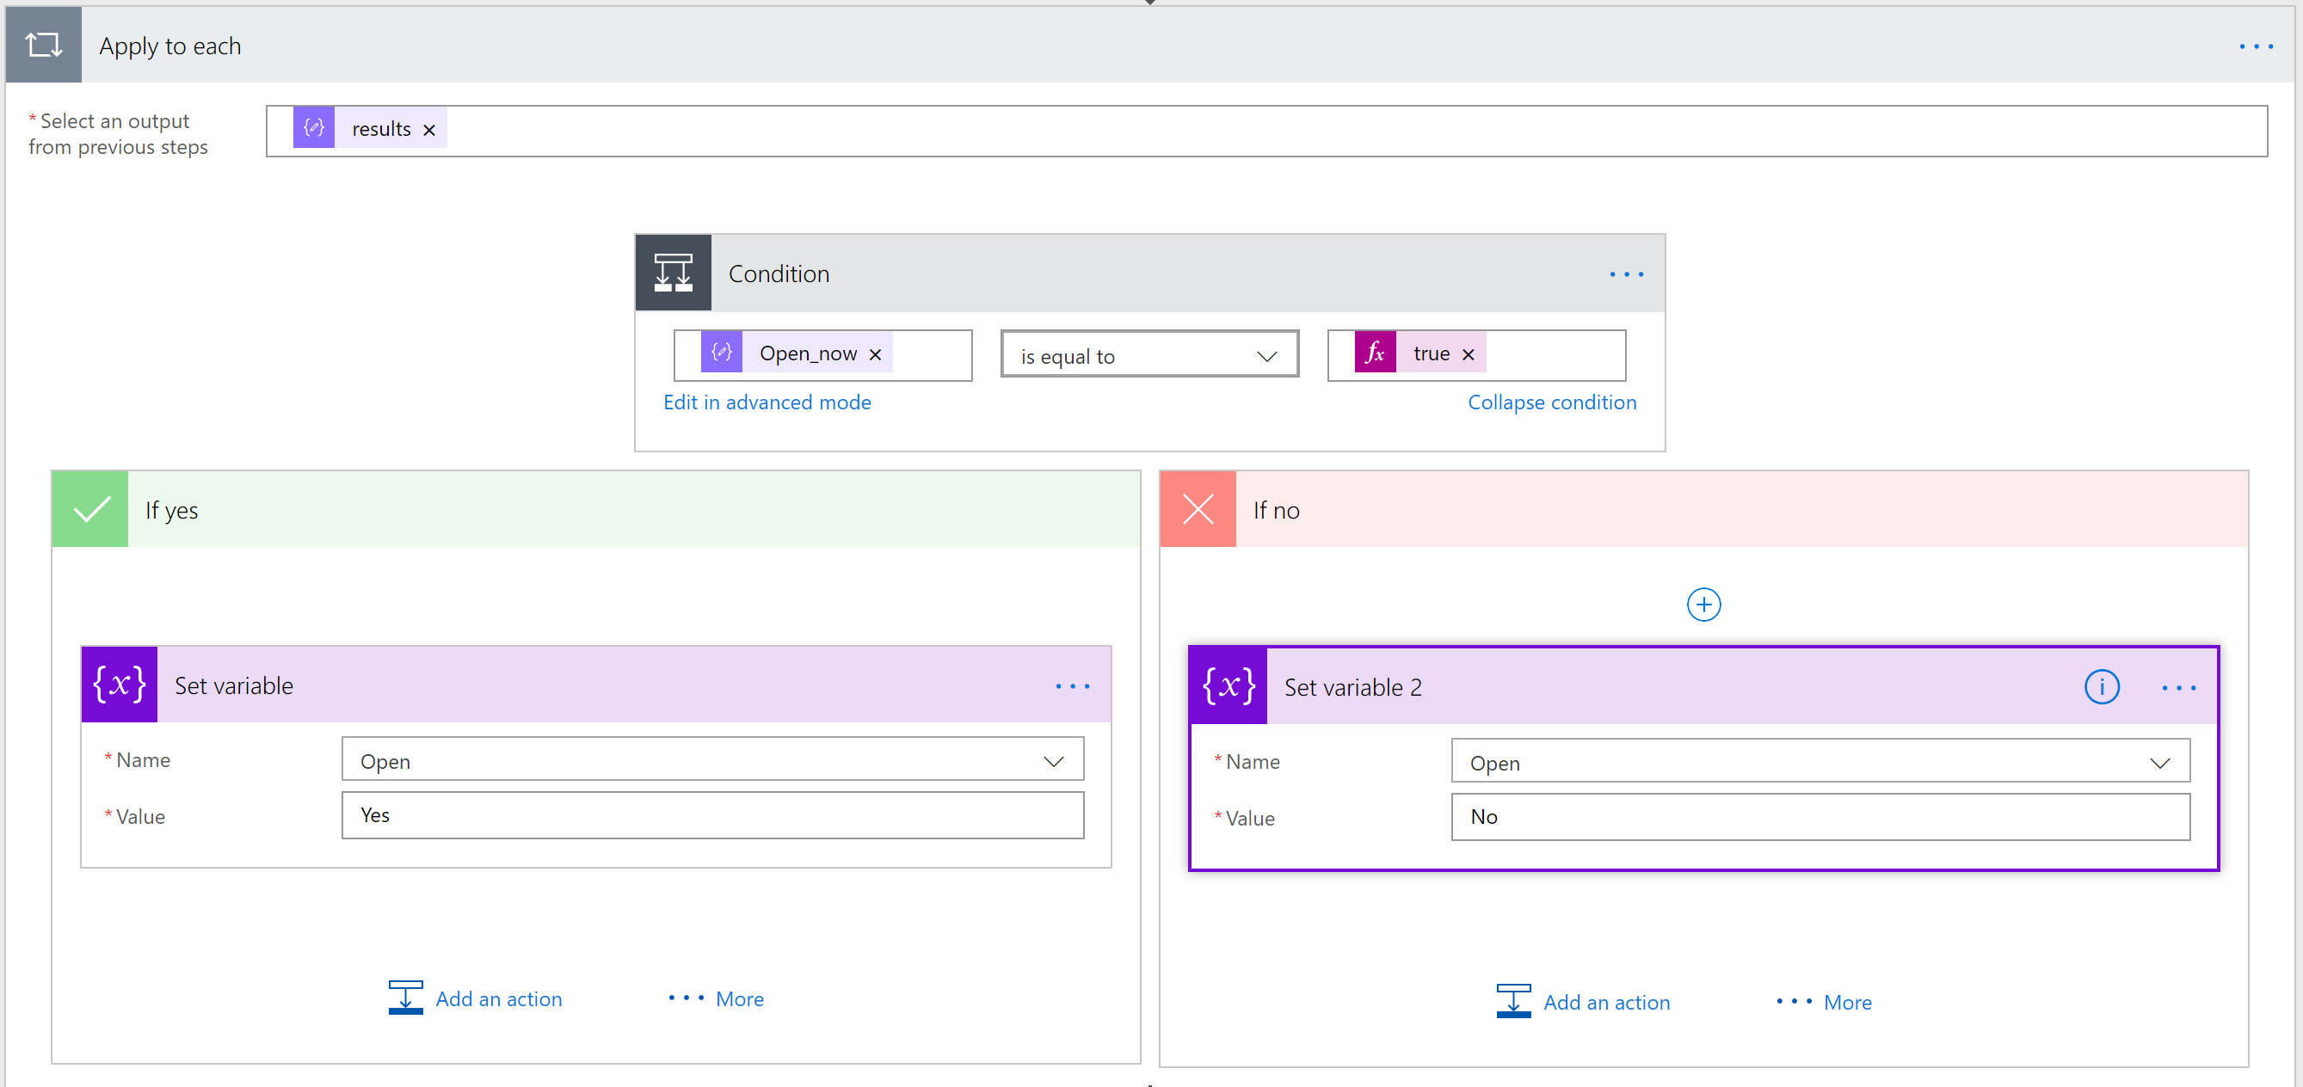Open Set variable ellipsis menu
Viewport: 2303px width, 1087px height.
point(1072,685)
